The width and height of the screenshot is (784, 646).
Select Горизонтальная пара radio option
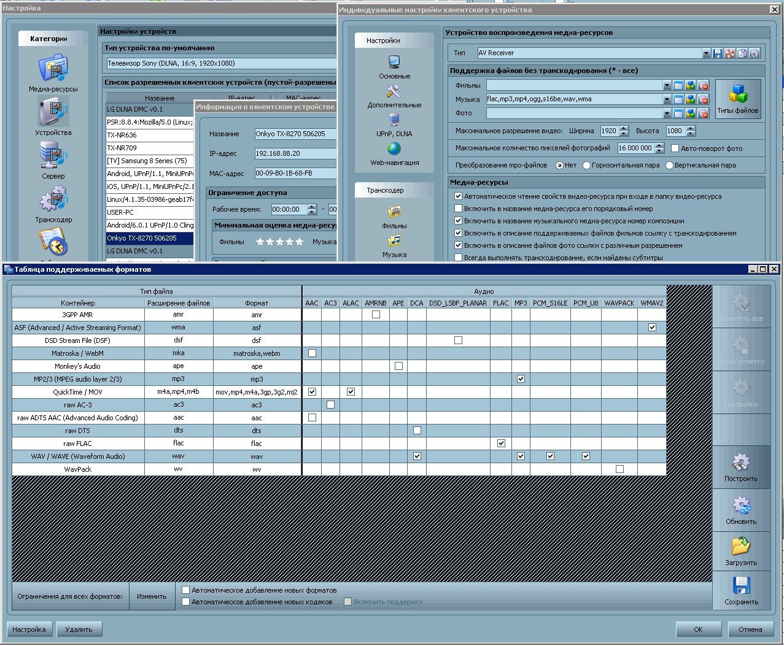587,166
